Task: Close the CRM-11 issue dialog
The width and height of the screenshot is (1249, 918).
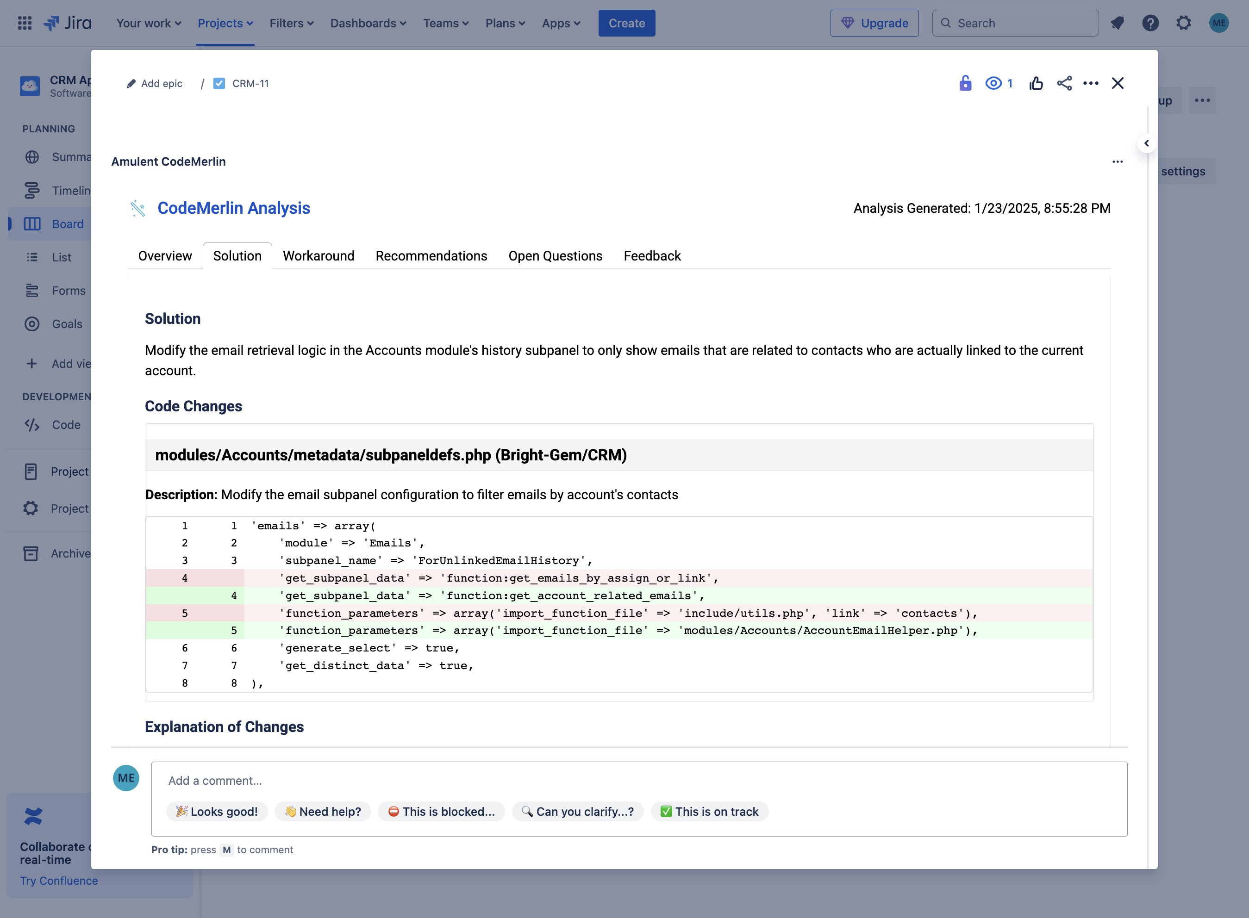Action: pyautogui.click(x=1118, y=83)
